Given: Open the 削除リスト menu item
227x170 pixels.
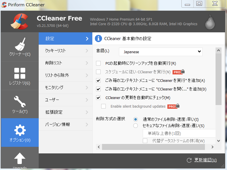Looking at the screenshot, I should (65, 63).
